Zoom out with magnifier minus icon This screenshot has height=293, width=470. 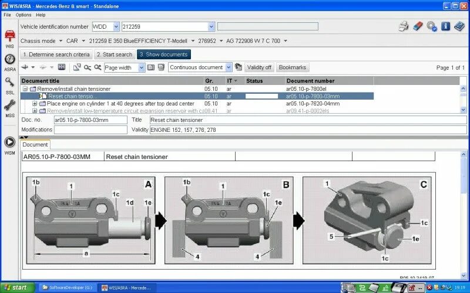(x=87, y=67)
